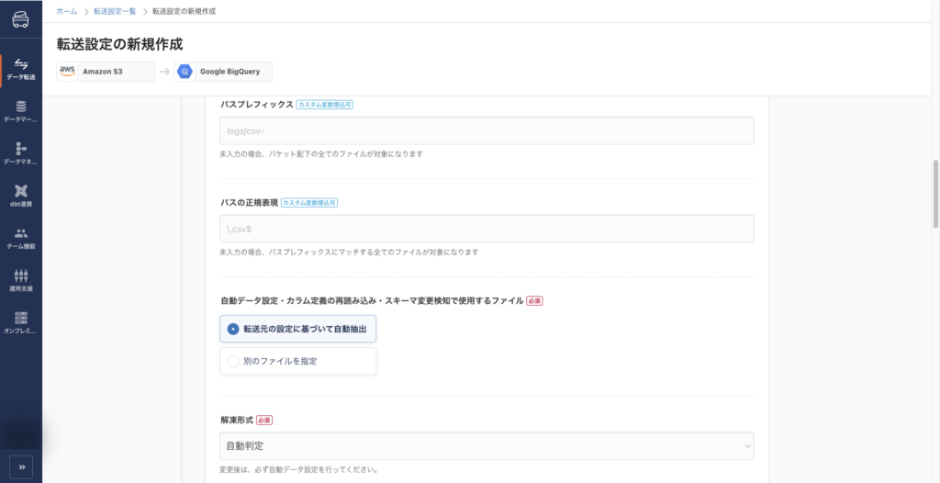
Task: Open オンプレミス server icon in sidebar
Action: pyautogui.click(x=20, y=322)
